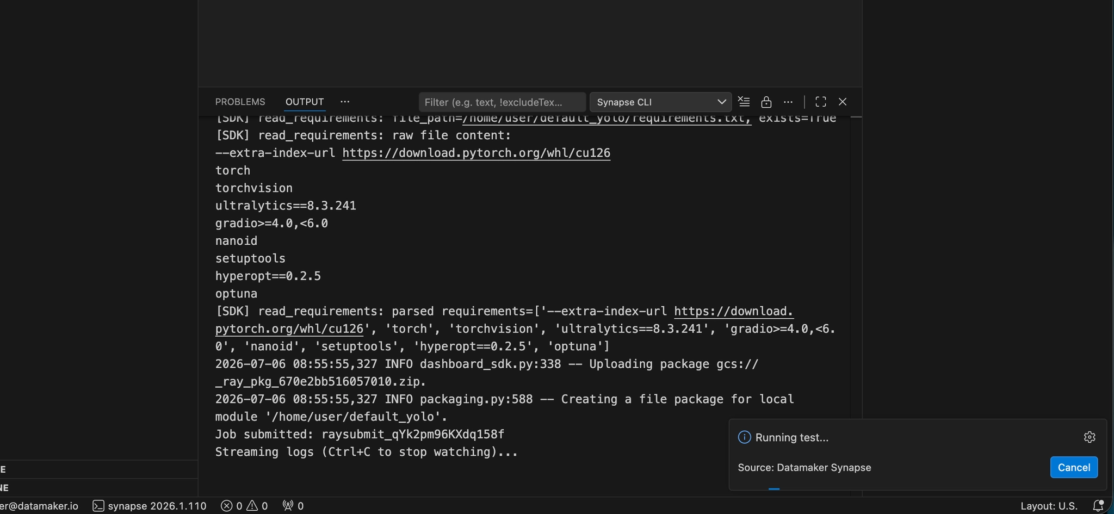Image resolution: width=1114 pixels, height=514 pixels.
Task: Open the https://download. link in parsed requirements
Action: 734,311
